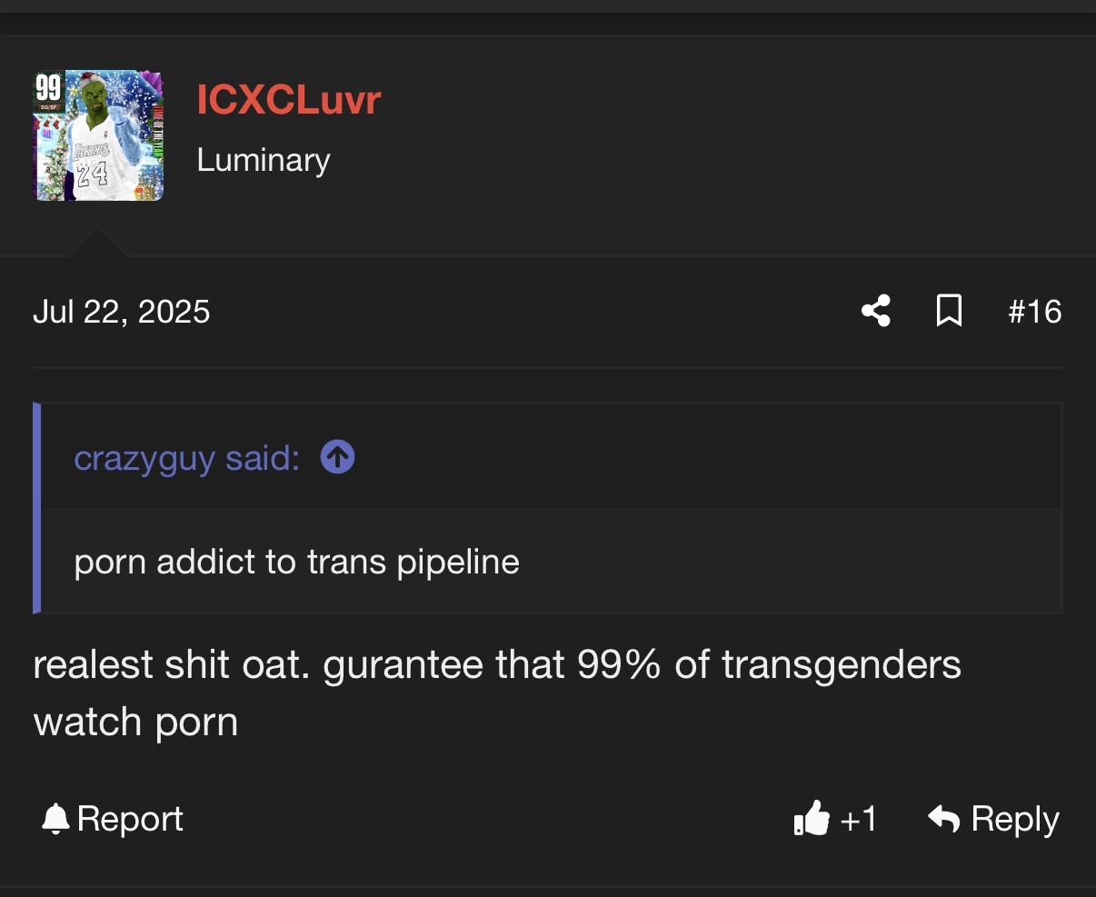Click the blue quote block left border
Viewport: 1096px width, 897px height.
[37, 508]
